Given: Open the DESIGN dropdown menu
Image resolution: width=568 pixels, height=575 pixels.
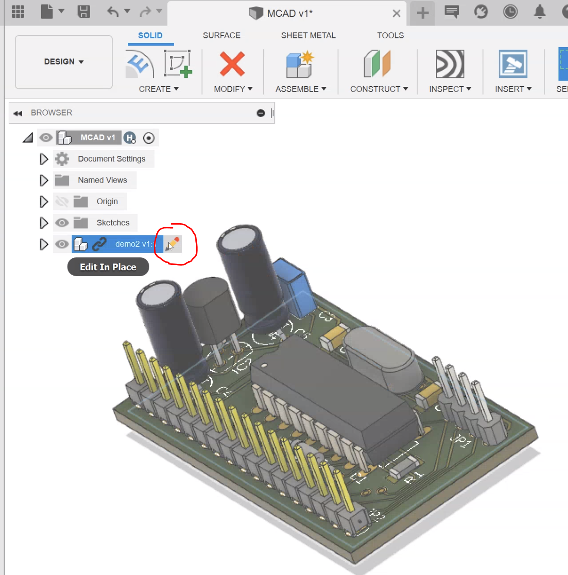Looking at the screenshot, I should click(x=63, y=61).
